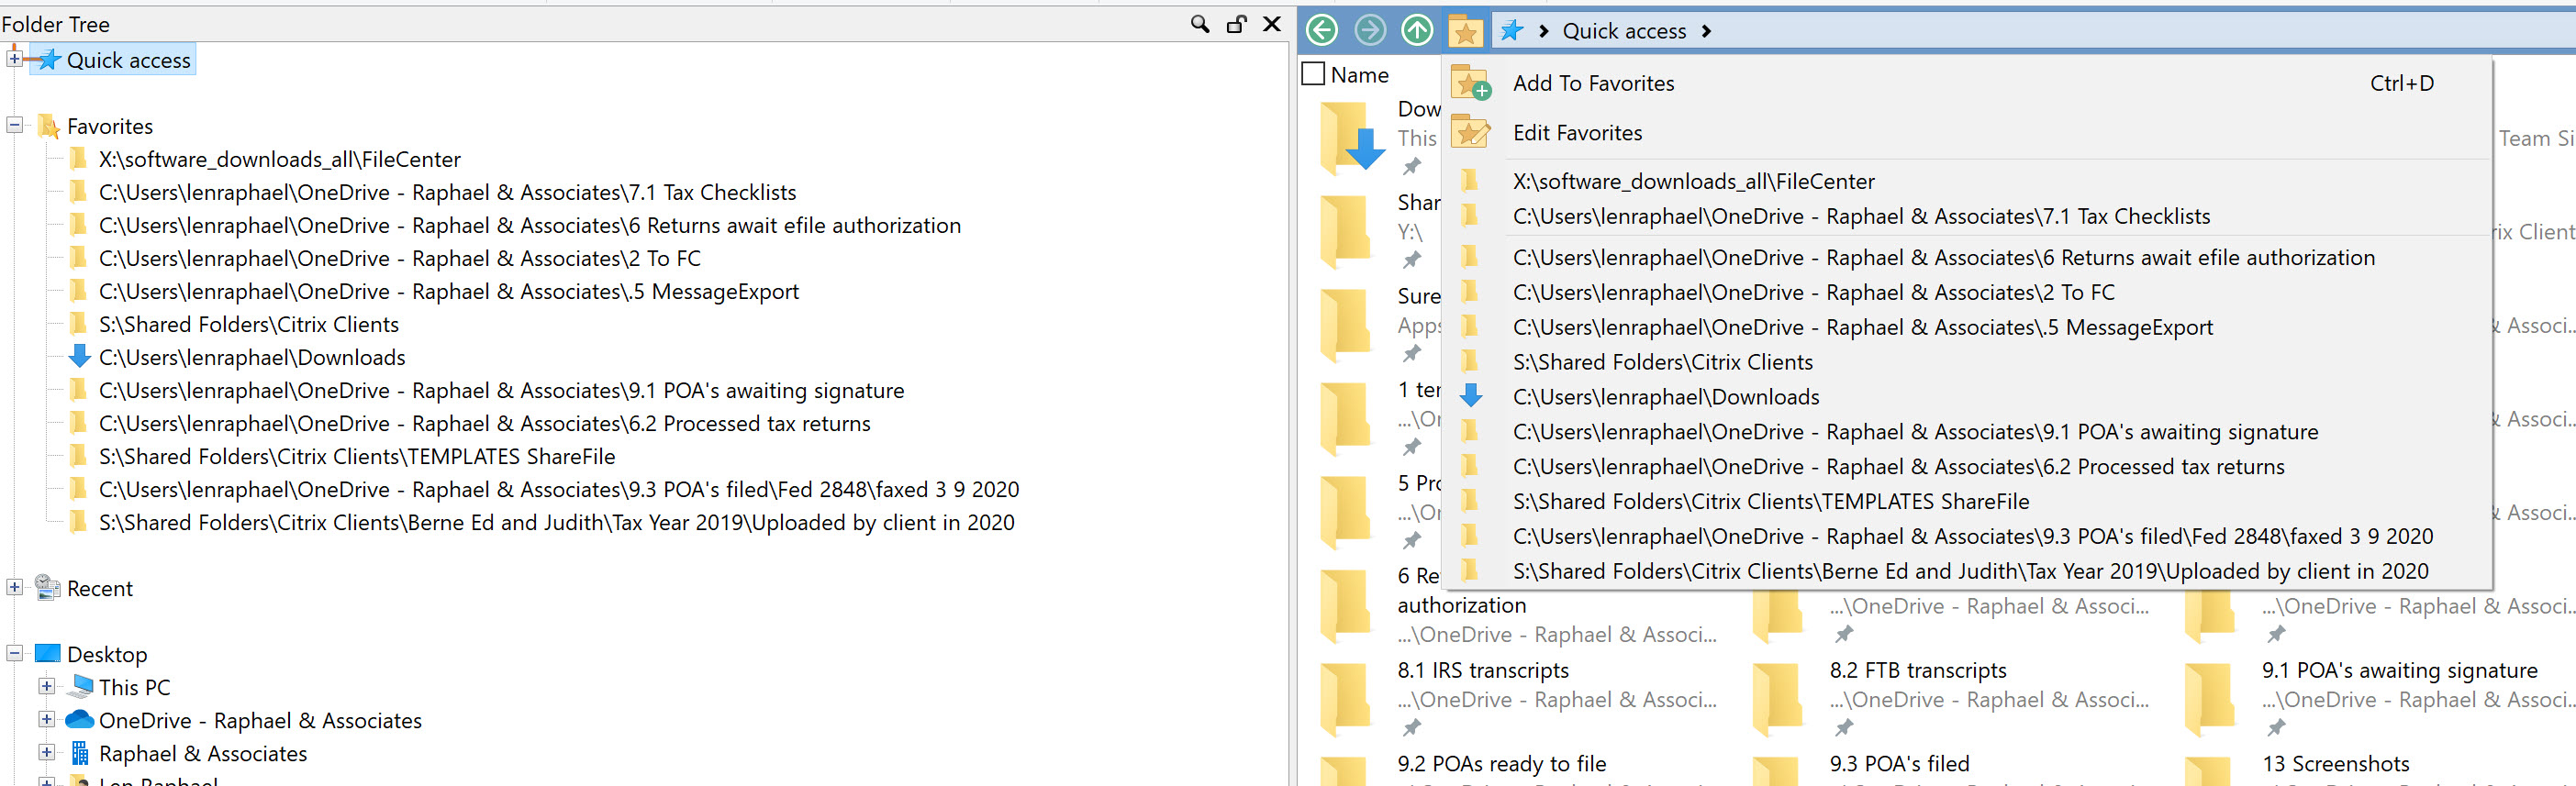The image size is (2576, 786).
Task: Select TEMPLATES ShareFile in folder tree
Action: [357, 456]
